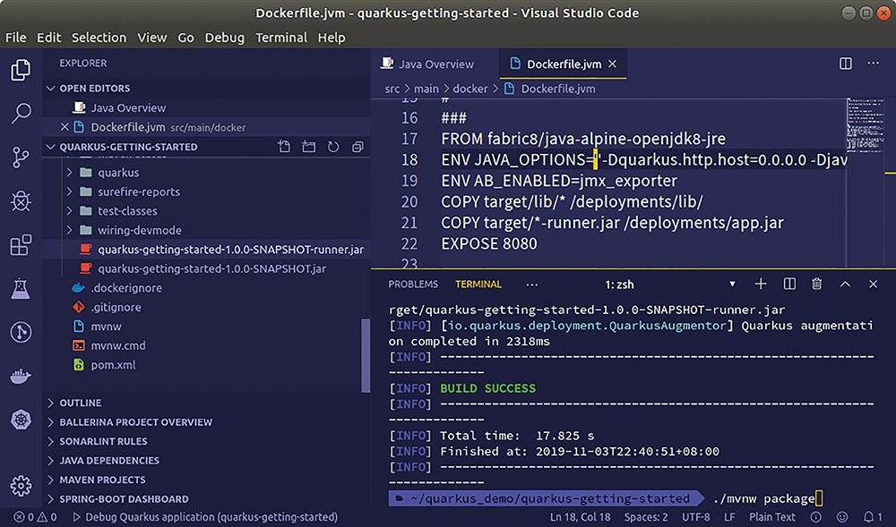Click the editor minimap preview
This screenshot has height=527, width=896.
(865, 125)
